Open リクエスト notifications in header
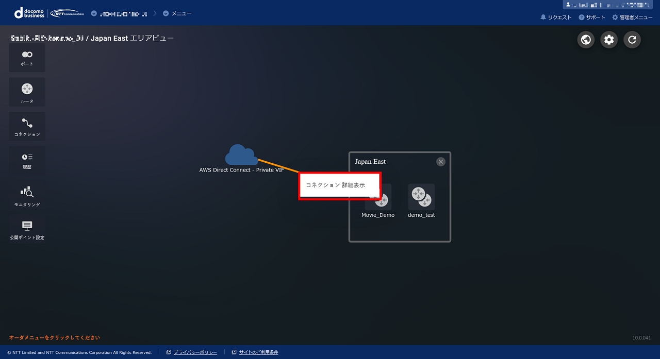The width and height of the screenshot is (660, 359). 556,18
